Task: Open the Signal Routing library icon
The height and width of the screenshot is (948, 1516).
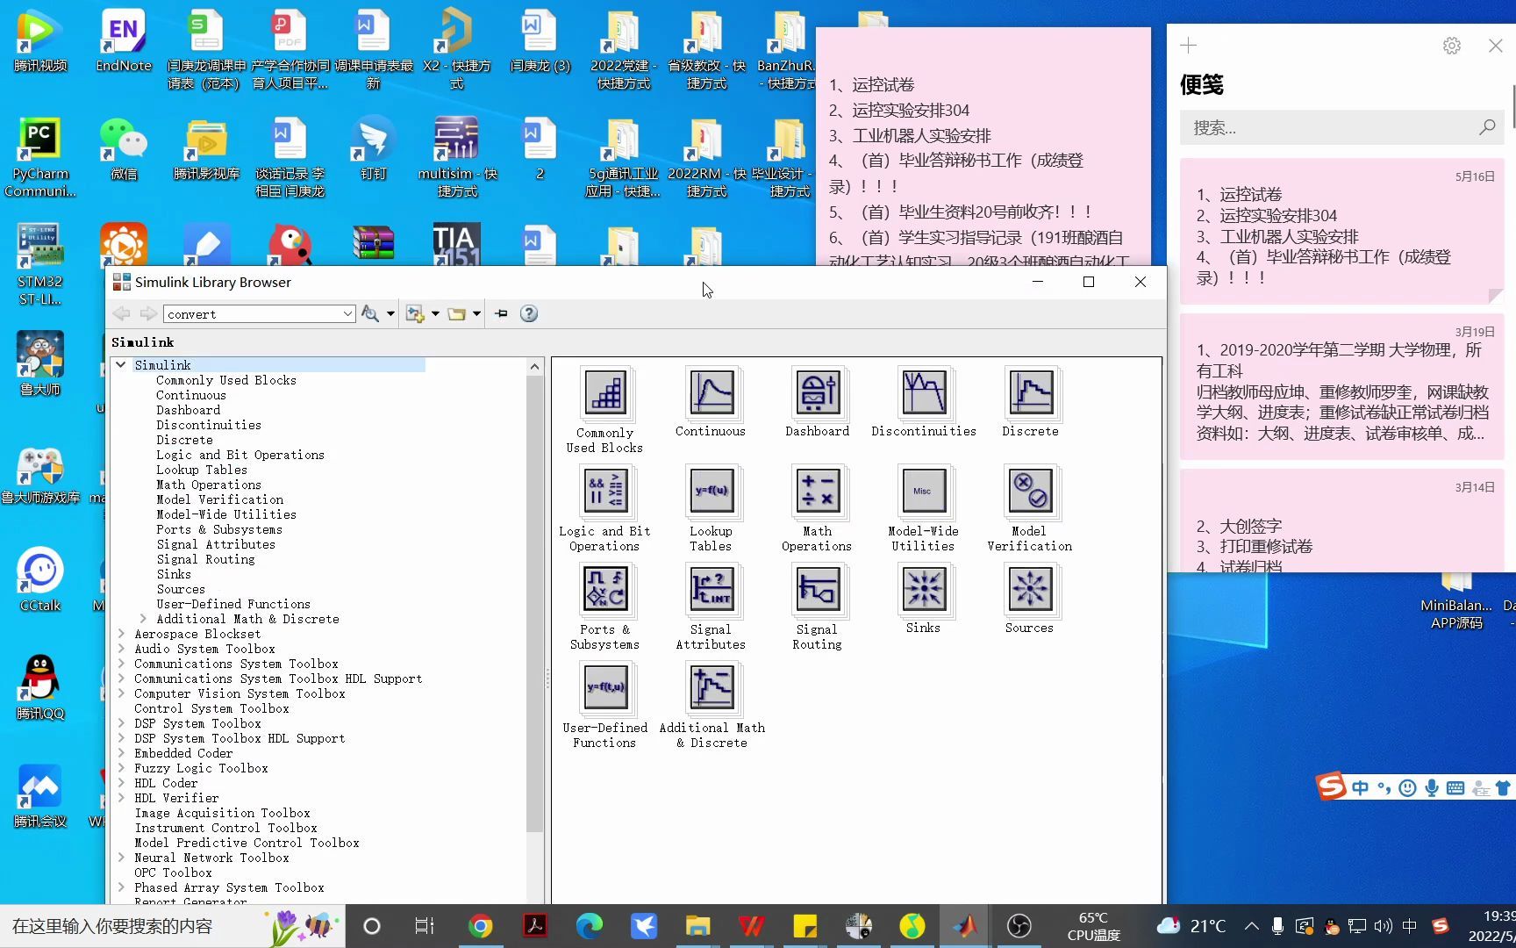Action: 818,589
